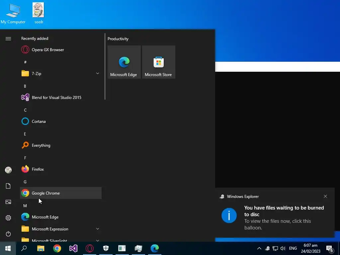The width and height of the screenshot is (340, 255).
Task: Open Google Chrome from the taskbar
Action: 57,248
